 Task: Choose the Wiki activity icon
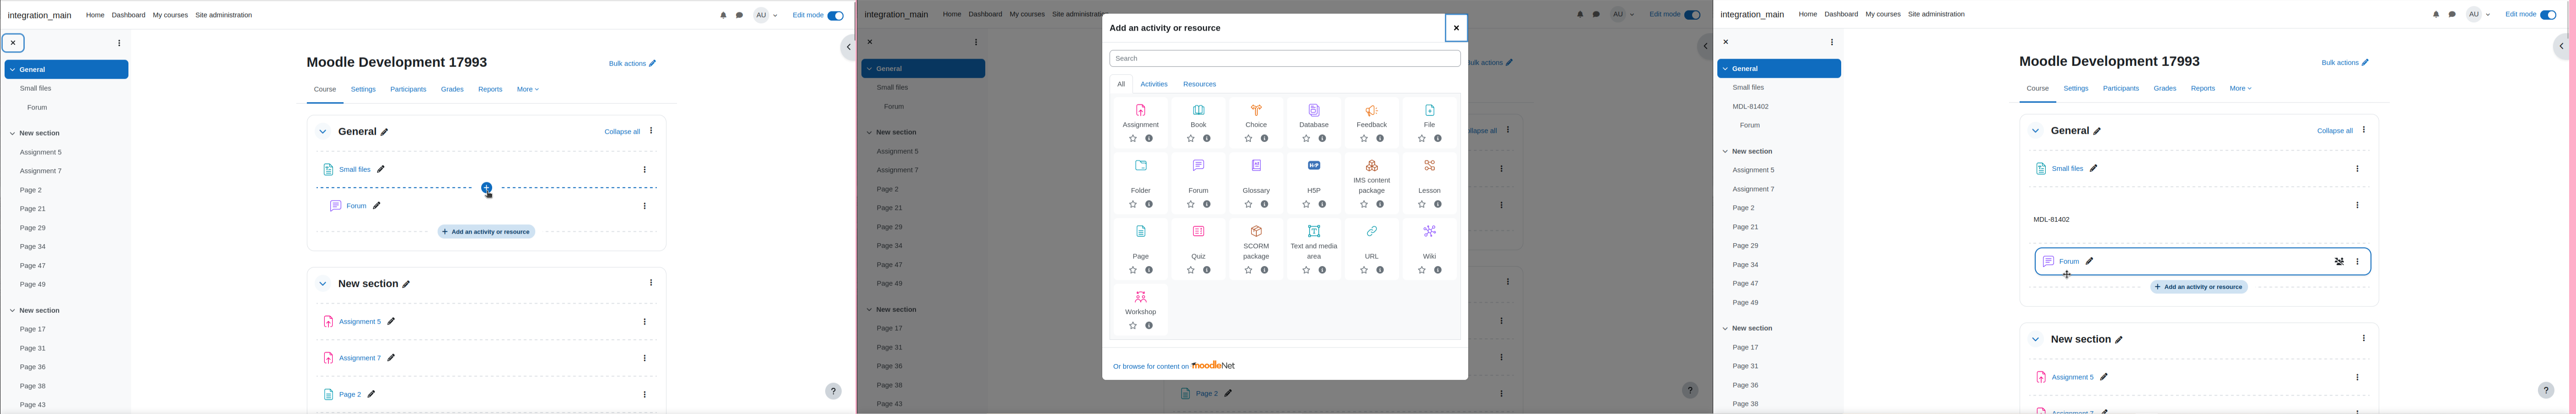click(1430, 231)
